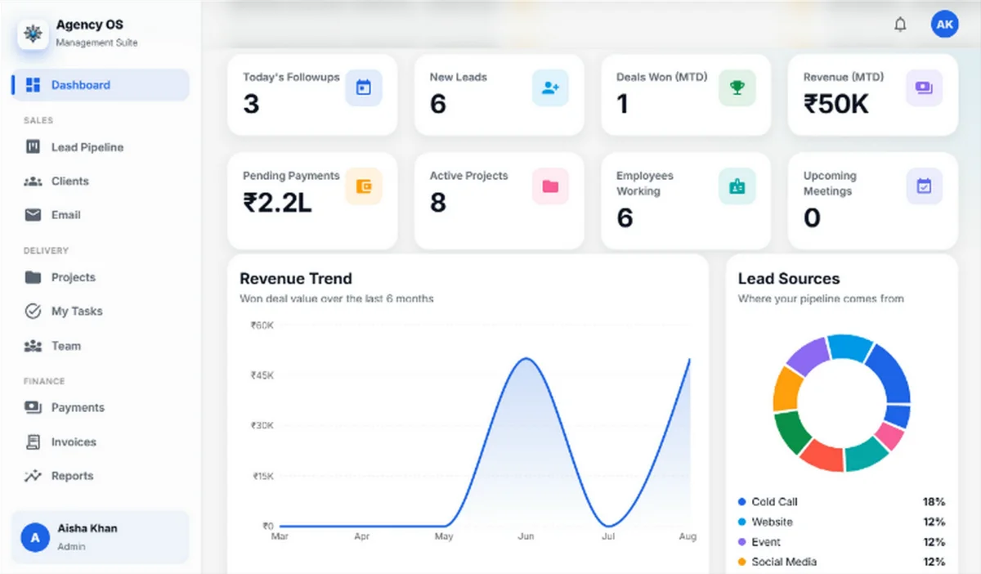This screenshot has width=981, height=574.
Task: Click the wallet icon on Pending Payments
Action: coord(364,186)
